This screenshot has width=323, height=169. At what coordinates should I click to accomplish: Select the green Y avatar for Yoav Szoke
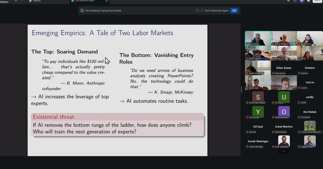pyautogui.click(x=258, y=112)
